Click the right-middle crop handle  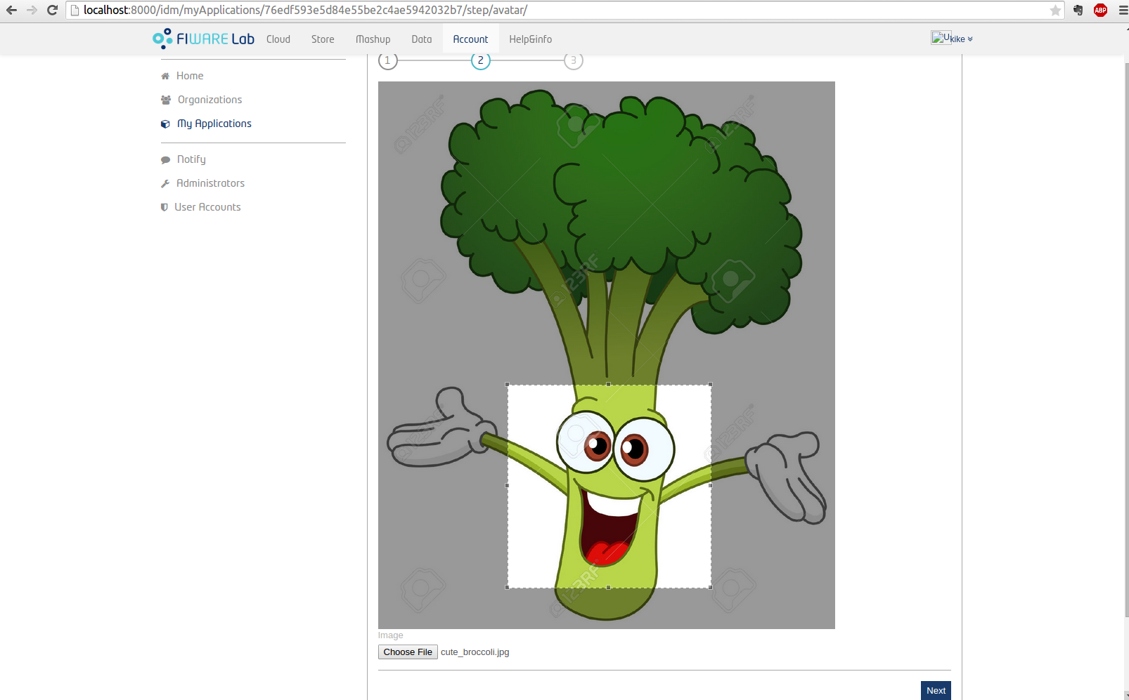(x=711, y=486)
